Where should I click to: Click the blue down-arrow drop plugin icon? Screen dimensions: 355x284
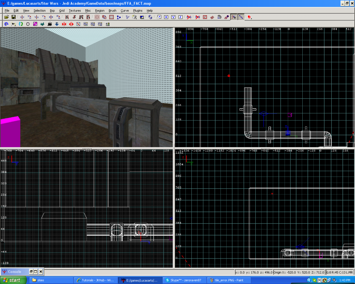click(x=57, y=24)
